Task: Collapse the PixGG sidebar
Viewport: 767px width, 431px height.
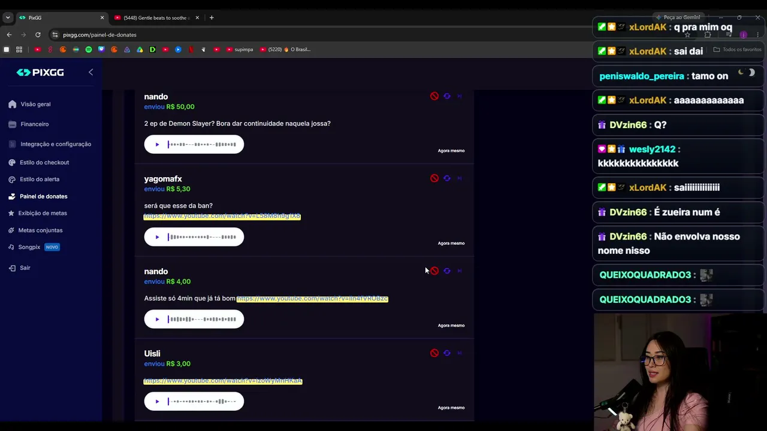Action: [x=90, y=72]
